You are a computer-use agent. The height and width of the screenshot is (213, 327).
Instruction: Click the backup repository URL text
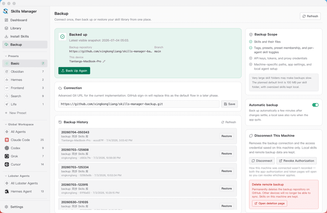[111, 51]
